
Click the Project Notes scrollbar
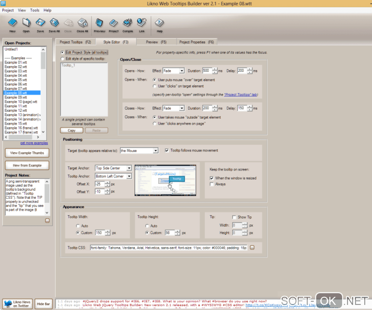(47, 197)
